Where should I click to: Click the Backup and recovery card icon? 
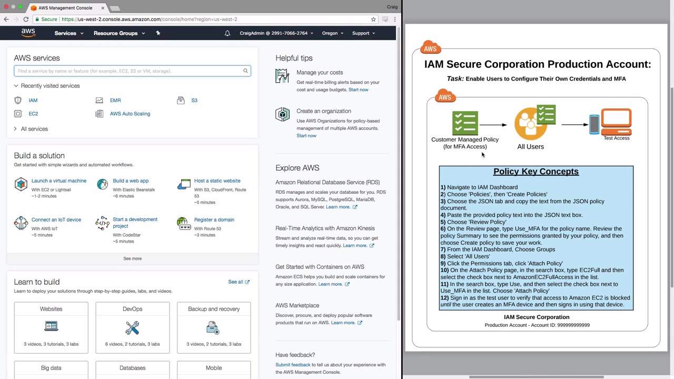(213, 327)
